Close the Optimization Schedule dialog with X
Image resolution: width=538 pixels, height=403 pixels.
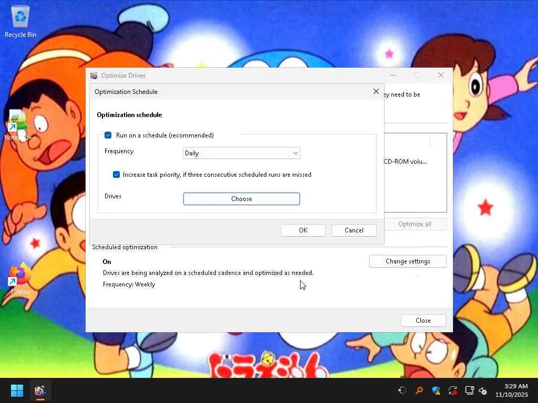tap(376, 91)
